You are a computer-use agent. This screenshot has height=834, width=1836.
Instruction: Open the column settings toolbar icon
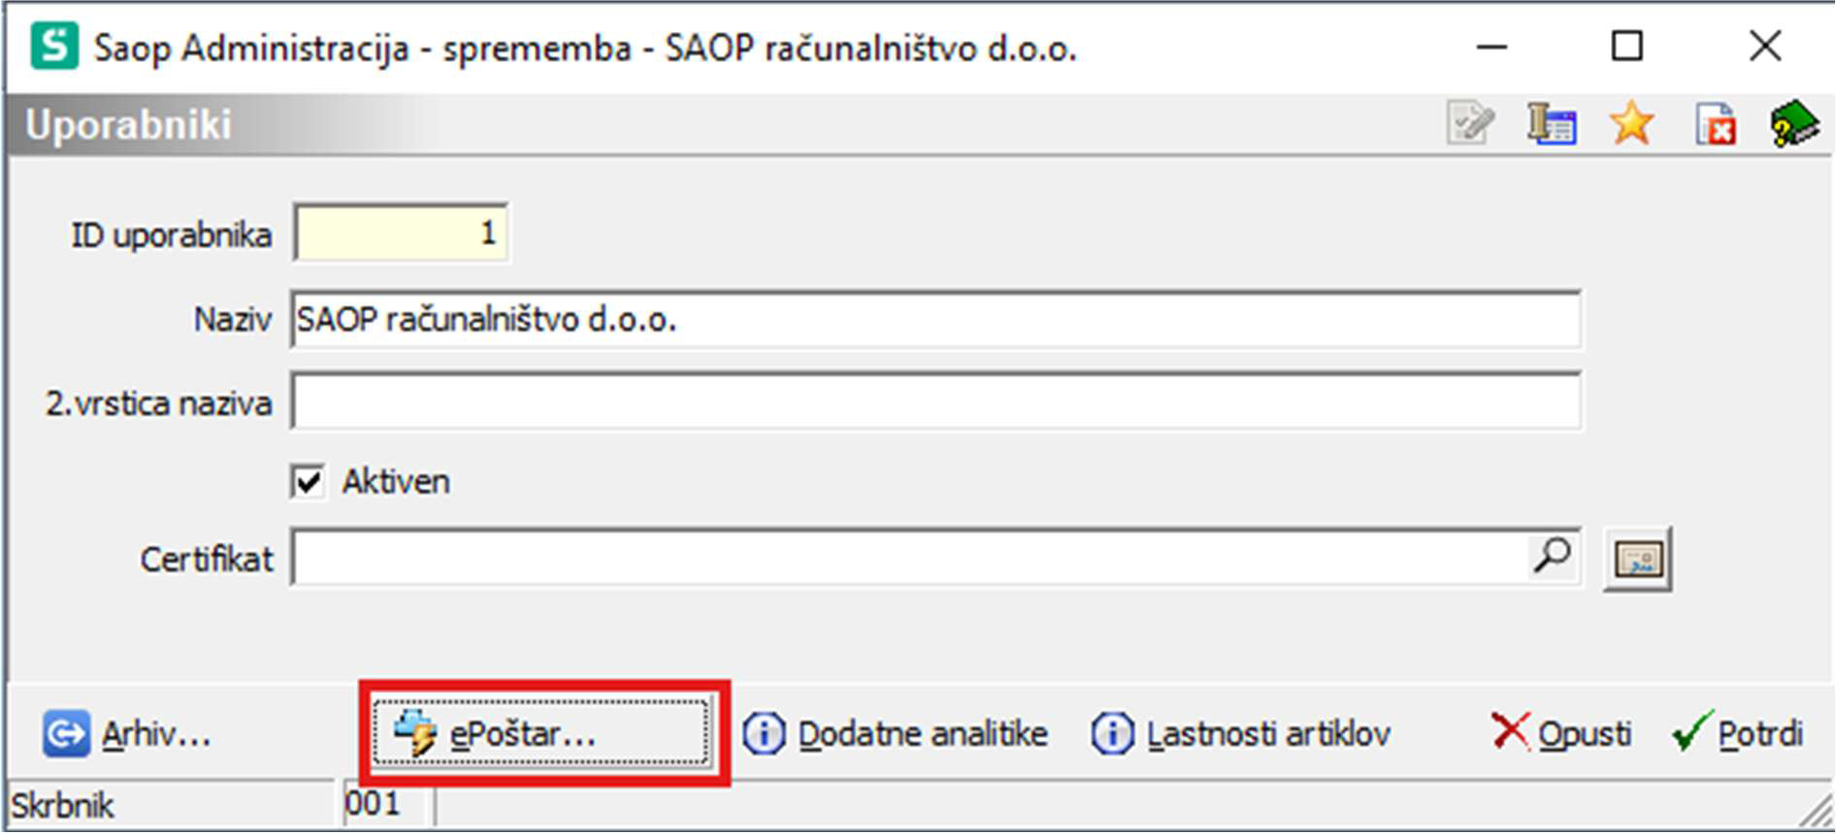pyautogui.click(x=1552, y=124)
